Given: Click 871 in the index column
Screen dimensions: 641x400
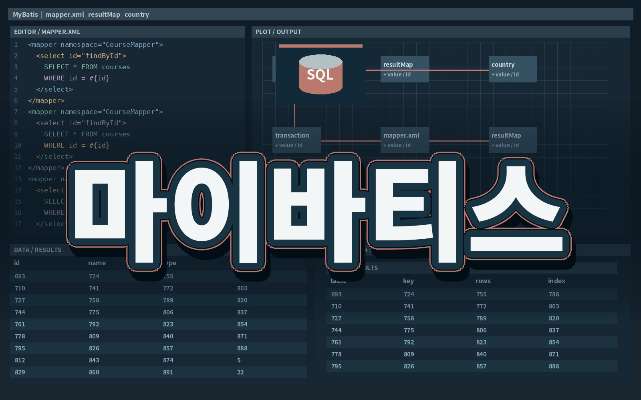Looking at the screenshot, I should coord(554,354).
